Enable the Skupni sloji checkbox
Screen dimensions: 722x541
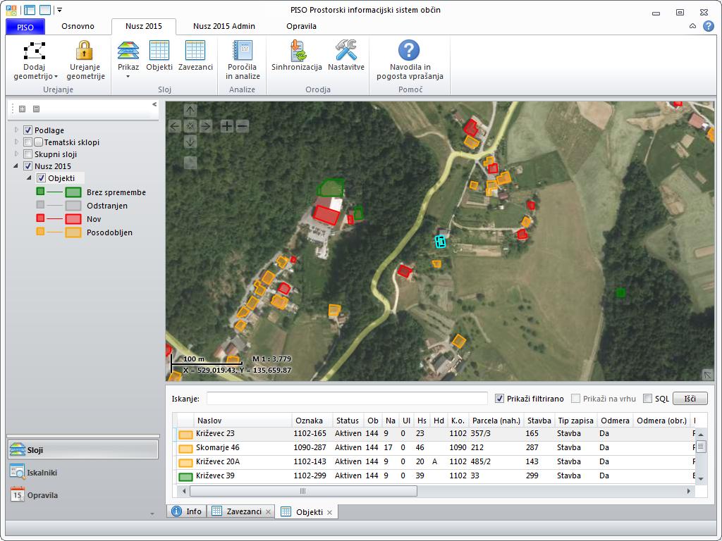pos(28,154)
